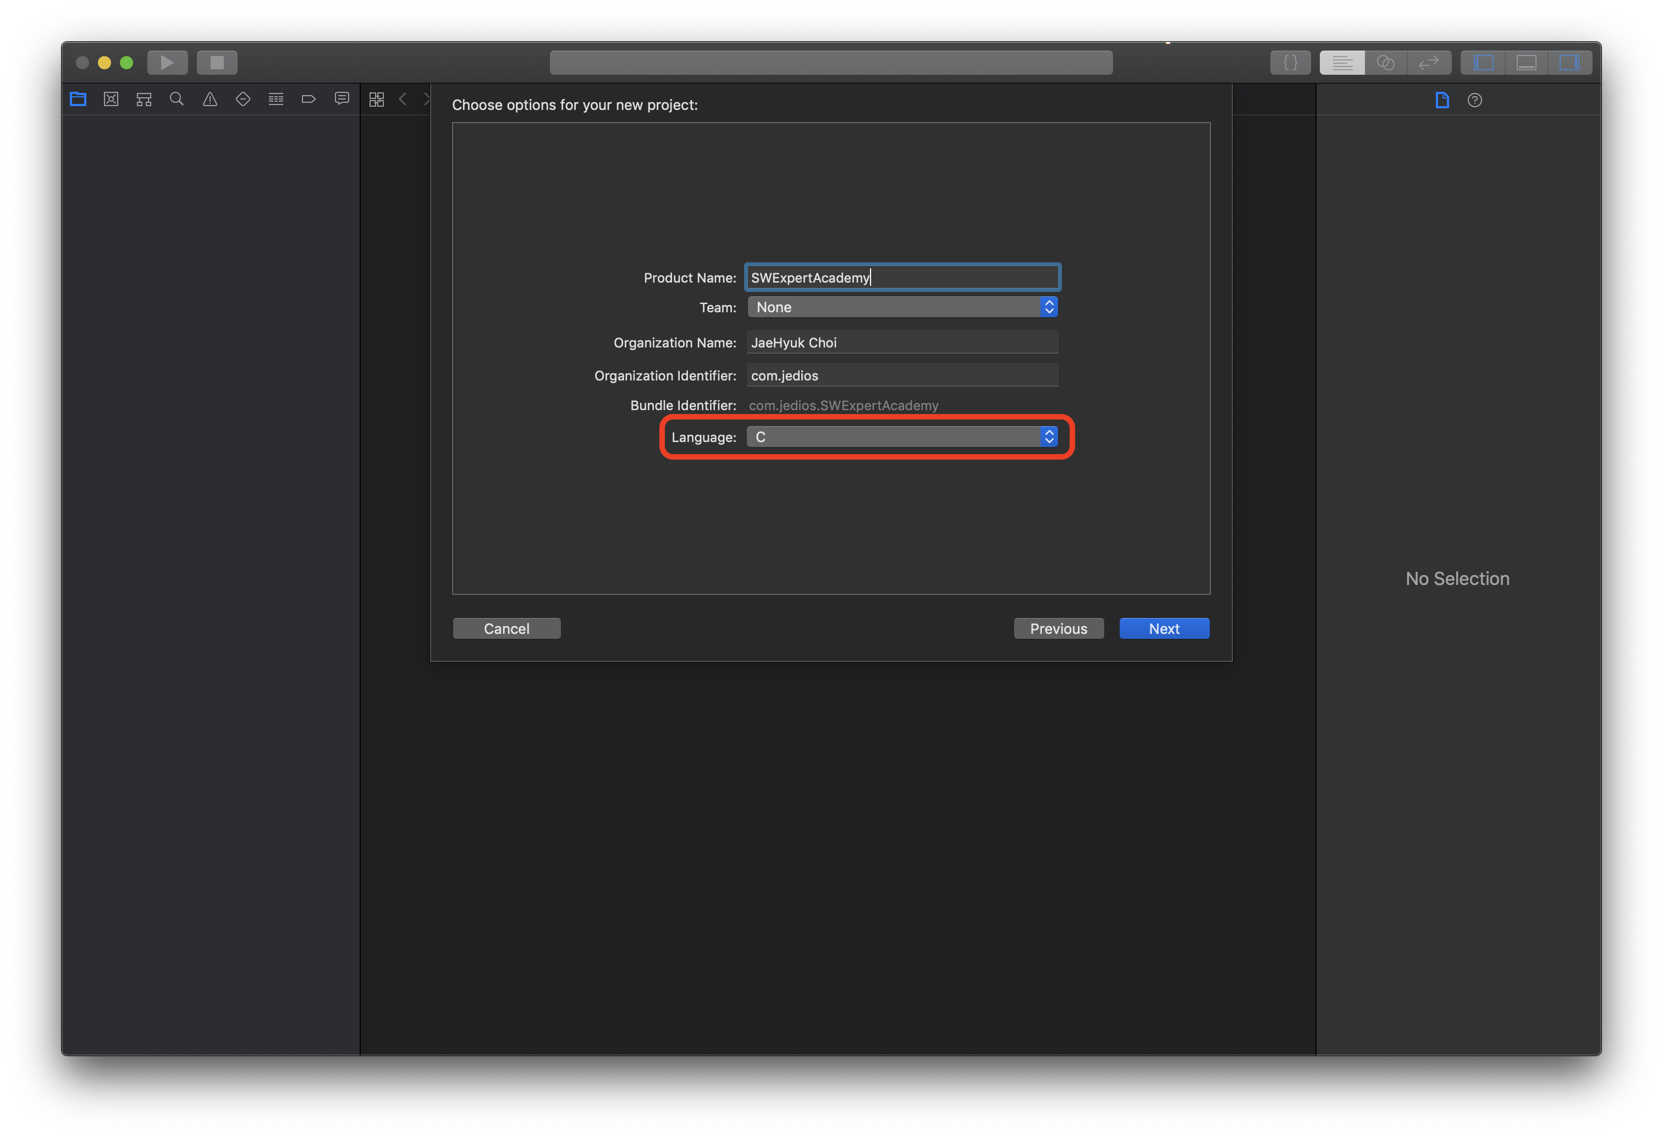Open the Language dropdown showing C
1663x1137 pixels.
(x=902, y=437)
